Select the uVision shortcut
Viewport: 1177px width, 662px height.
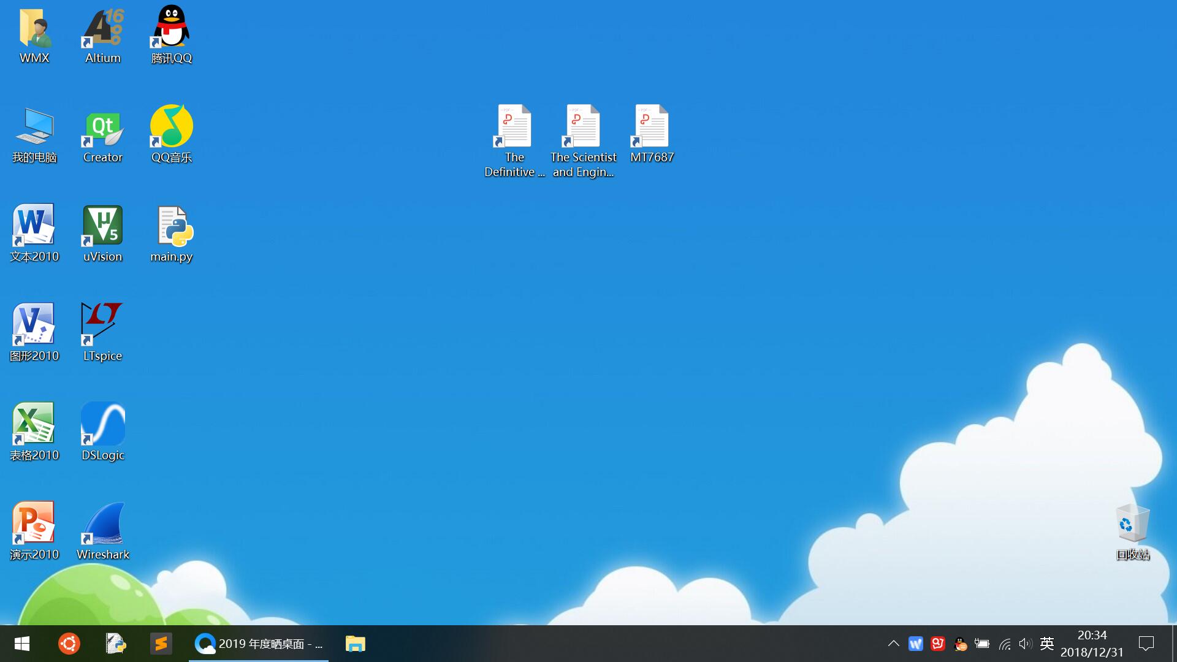click(x=103, y=234)
